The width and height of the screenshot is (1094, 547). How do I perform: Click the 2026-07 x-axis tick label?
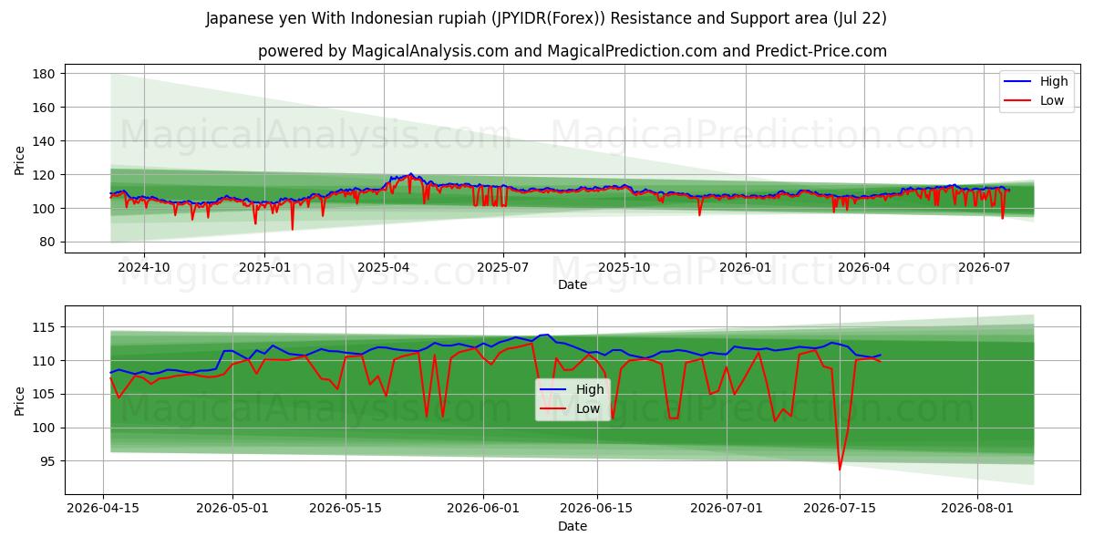(984, 267)
